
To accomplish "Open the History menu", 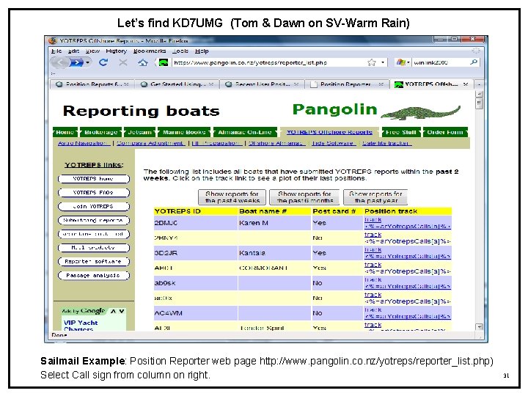I will tap(116, 51).
